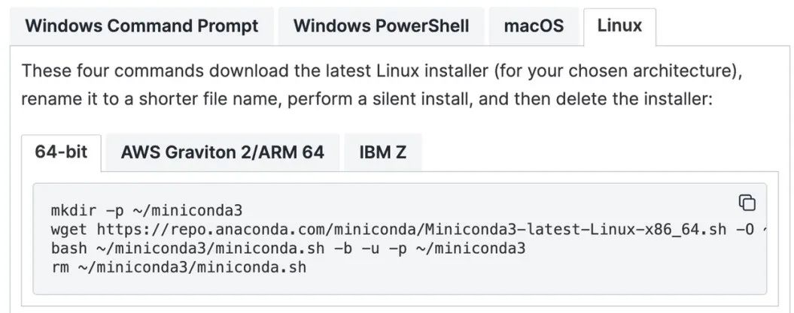
Task: Open the Windows PowerShell tab
Action: click(x=382, y=26)
